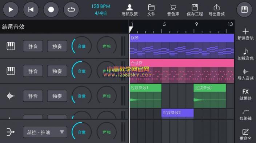The width and height of the screenshot is (256, 143).
Task: Open the 文件 file menu
Action: click(151, 10)
